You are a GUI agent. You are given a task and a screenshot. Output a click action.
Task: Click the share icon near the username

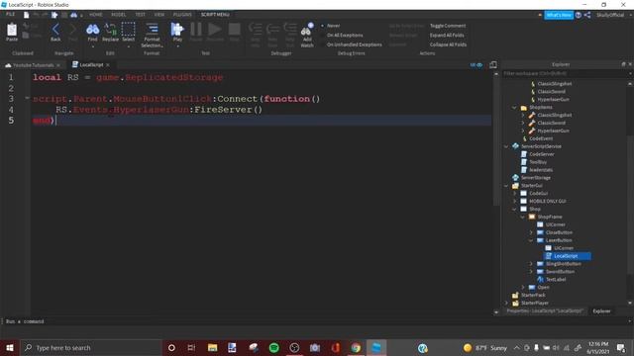coord(587,15)
